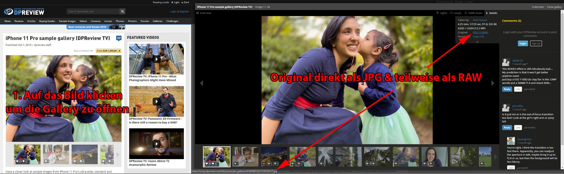Like piccolbo's comment
This screenshot has height=174, width=564.
[518, 127]
